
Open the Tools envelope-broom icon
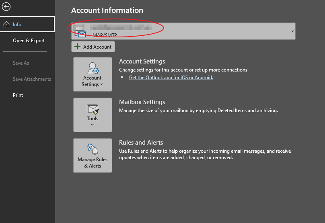tap(93, 109)
